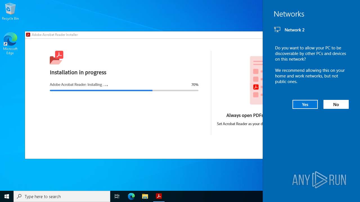Click the PDF list illustration thumbnail

pos(256,80)
